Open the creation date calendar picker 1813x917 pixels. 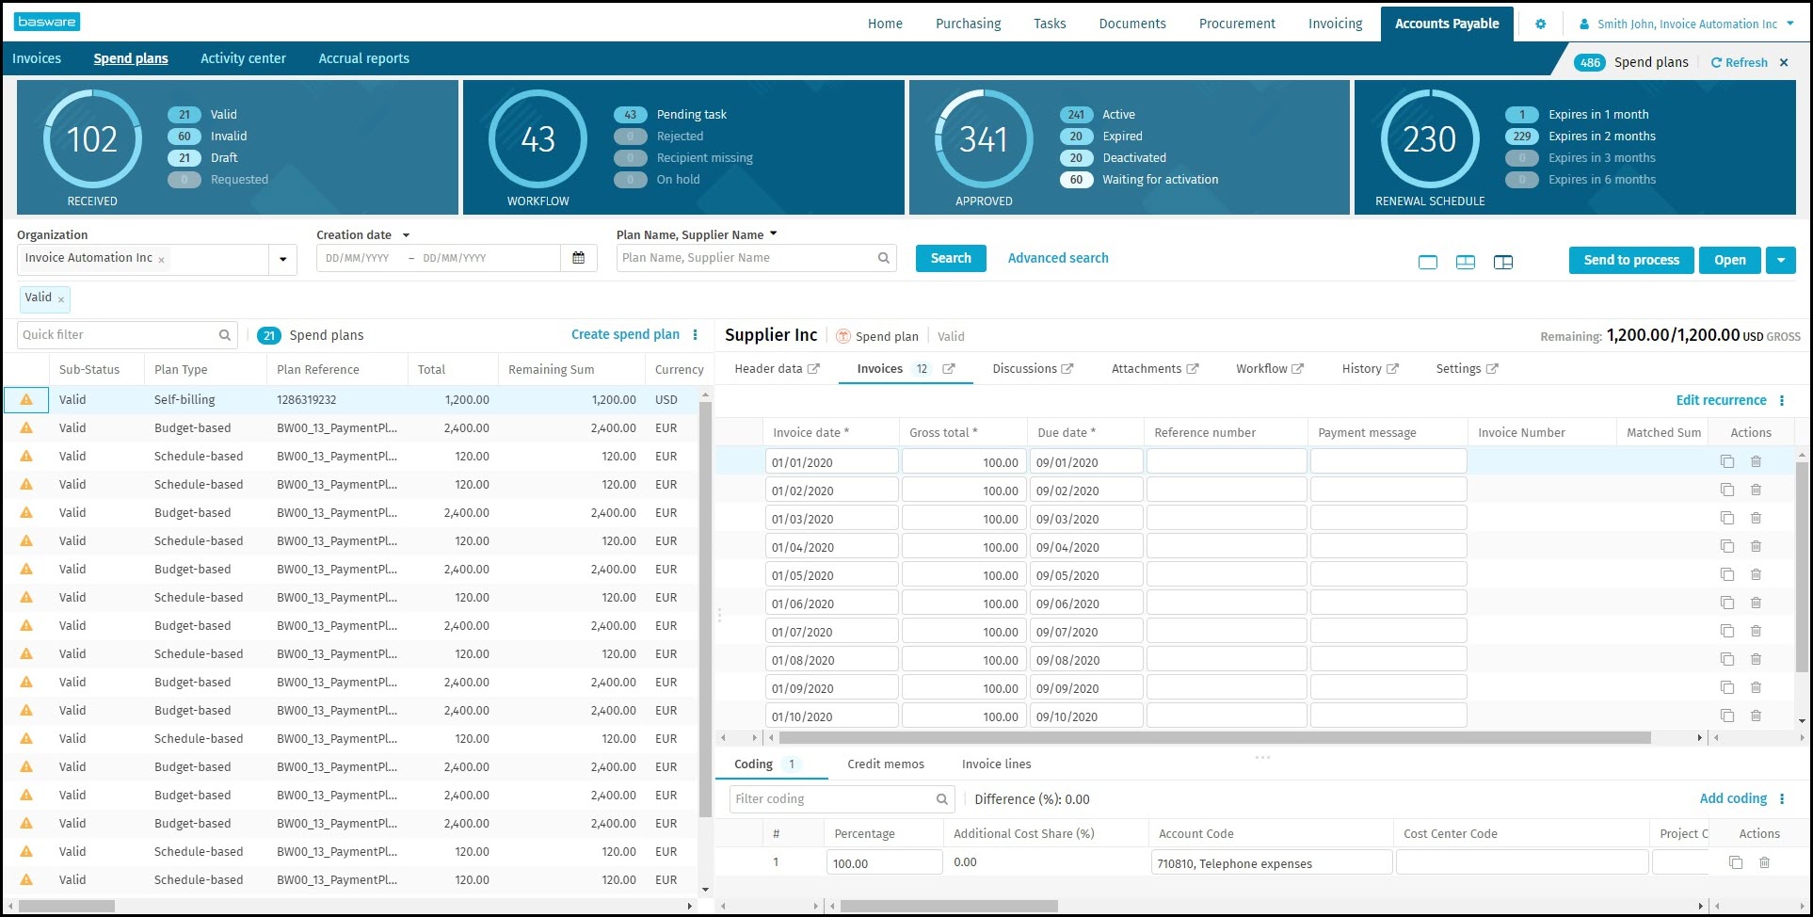coord(579,258)
